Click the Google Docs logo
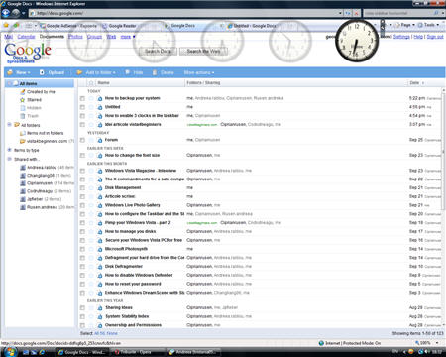Image resolution: width=446 pixels, height=357 pixels. pos(28,53)
